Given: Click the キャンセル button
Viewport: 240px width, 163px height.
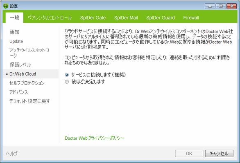Looking at the screenshot, I should coord(219,154).
